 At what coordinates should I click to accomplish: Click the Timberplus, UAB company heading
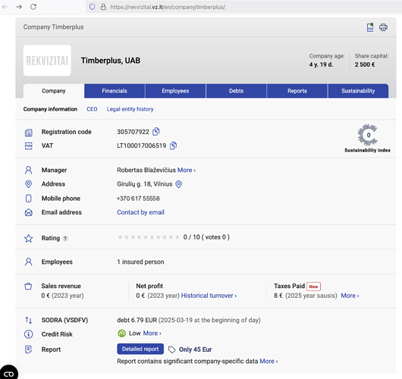click(x=111, y=61)
